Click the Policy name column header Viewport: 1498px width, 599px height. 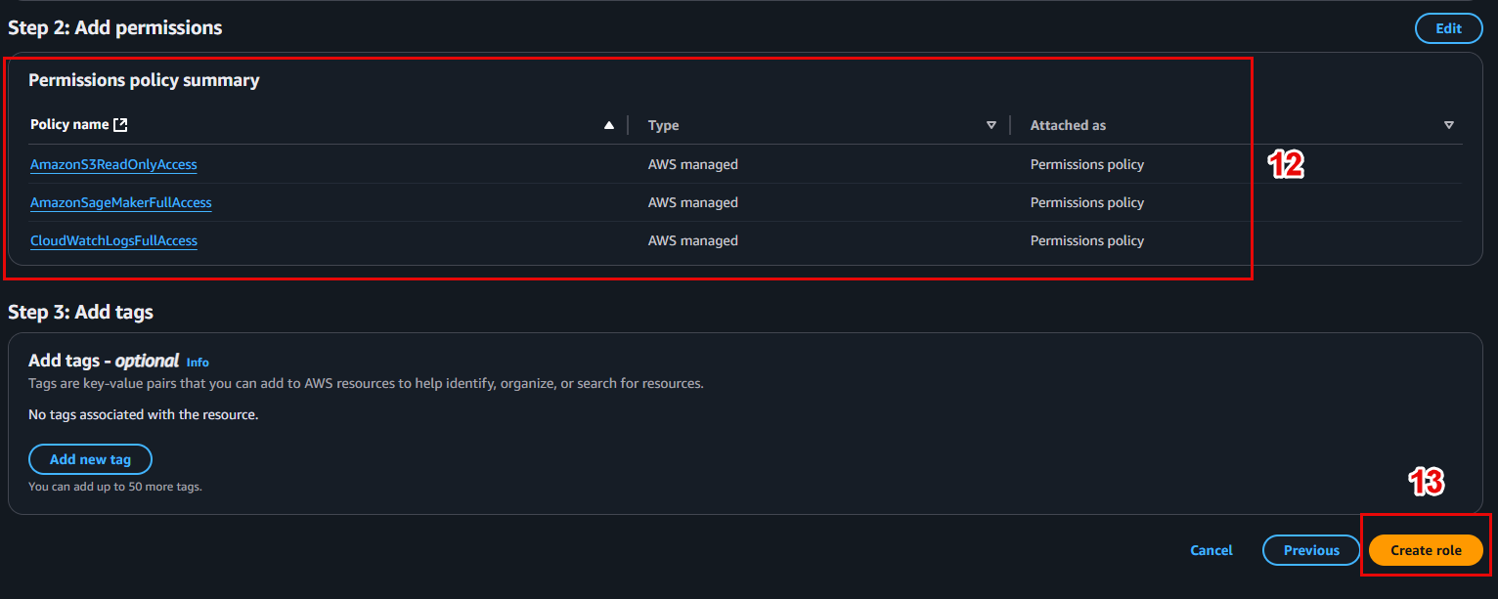pyautogui.click(x=69, y=125)
